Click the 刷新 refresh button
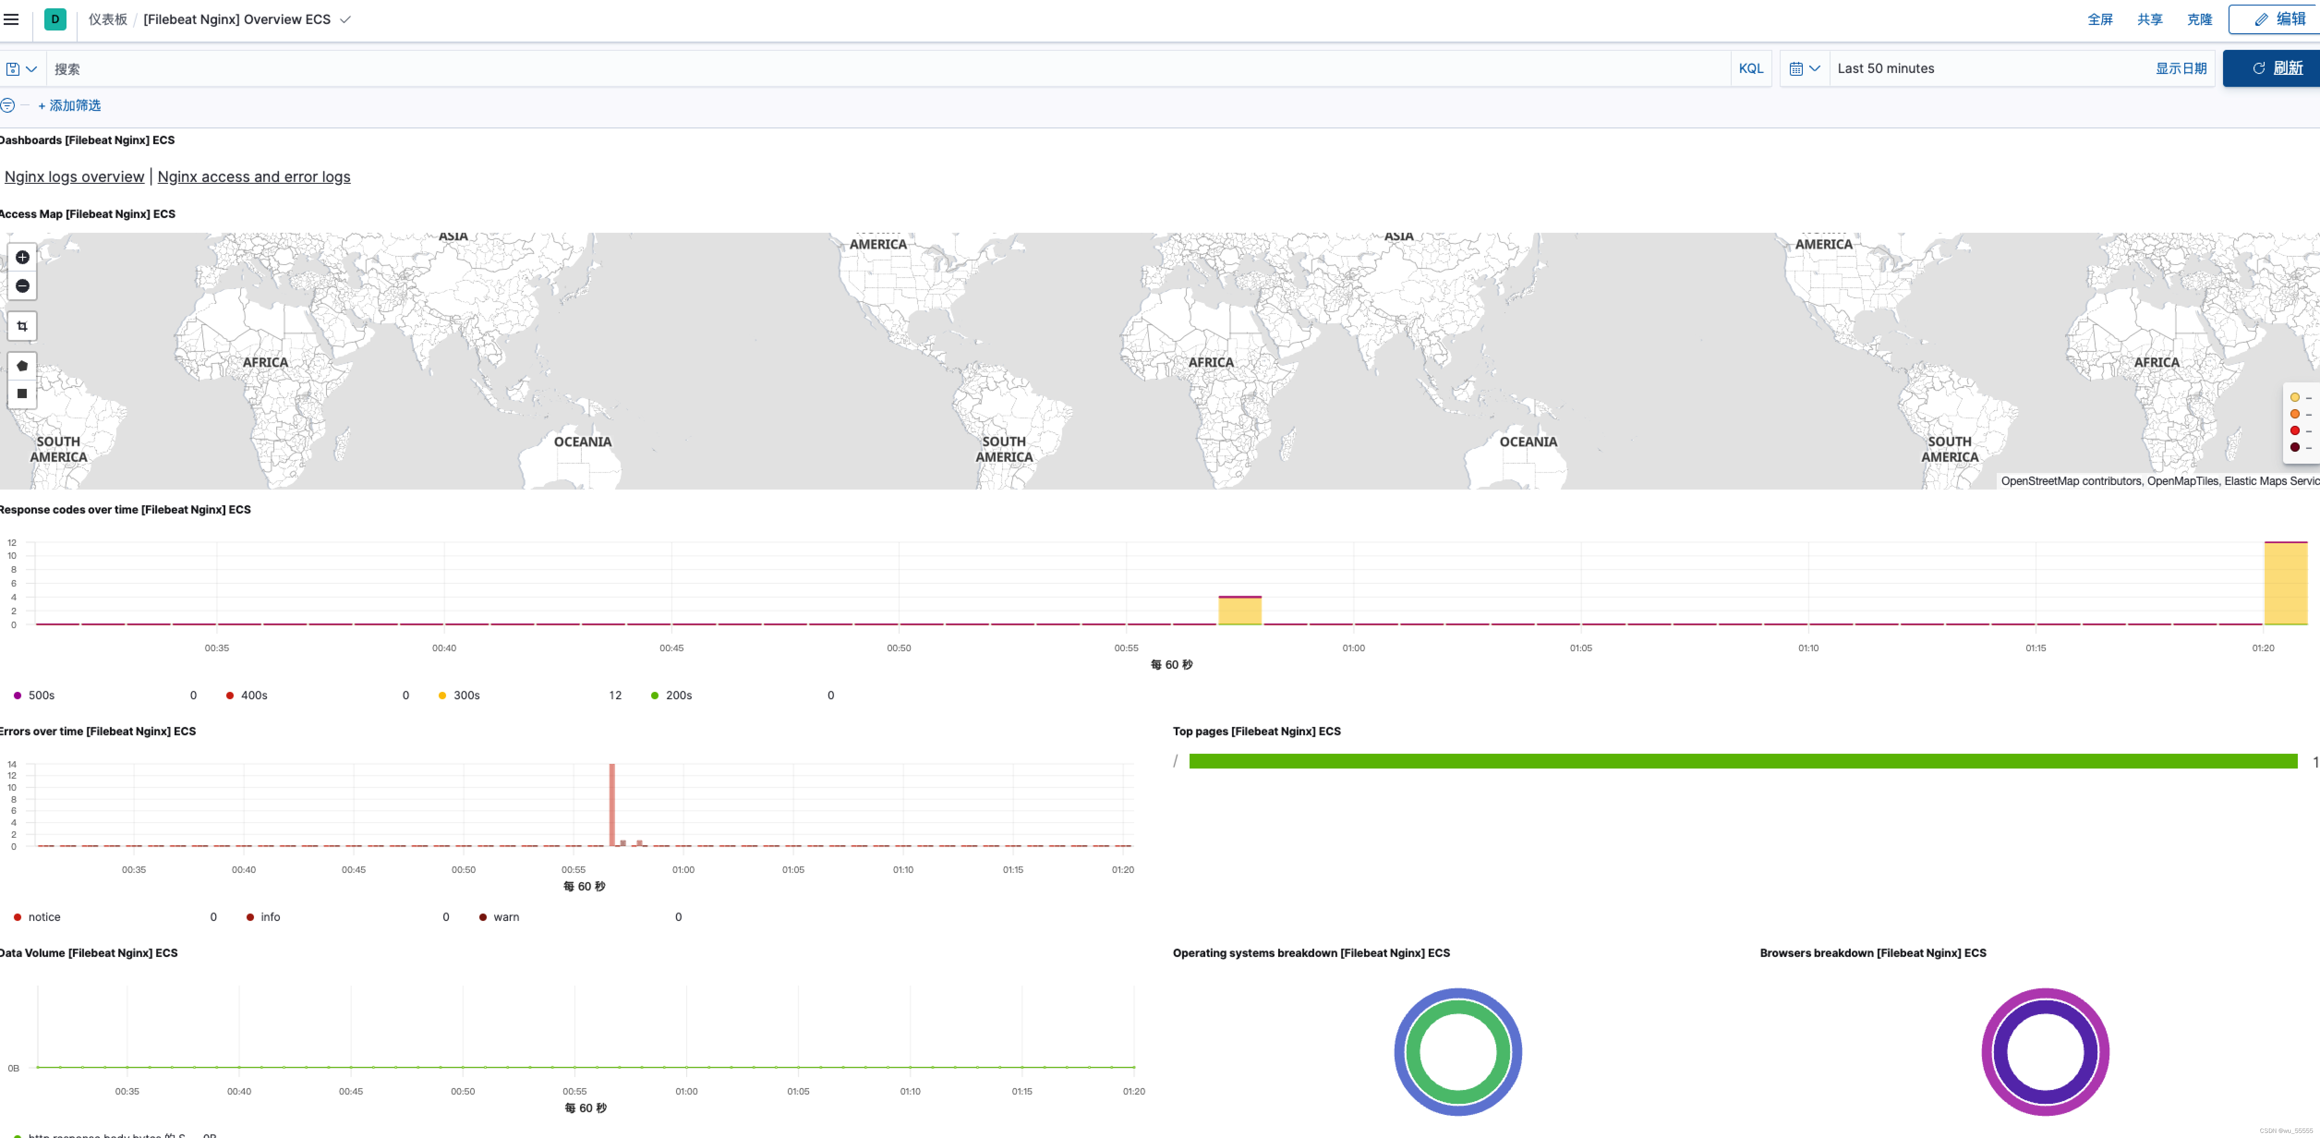Image resolution: width=2320 pixels, height=1138 pixels. tap(2272, 68)
